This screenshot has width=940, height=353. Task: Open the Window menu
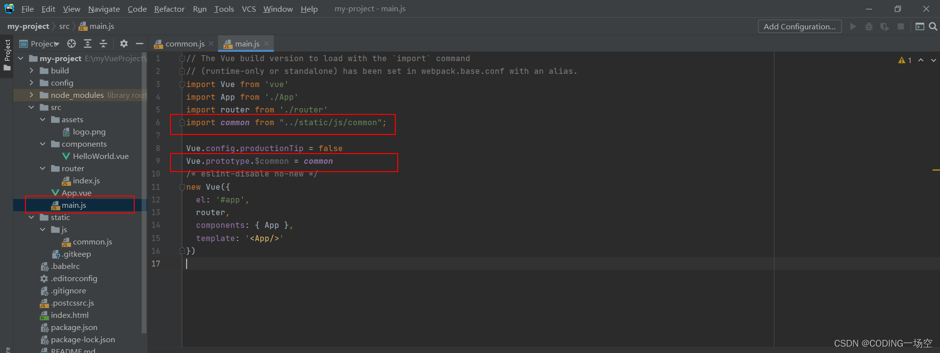[x=278, y=9]
